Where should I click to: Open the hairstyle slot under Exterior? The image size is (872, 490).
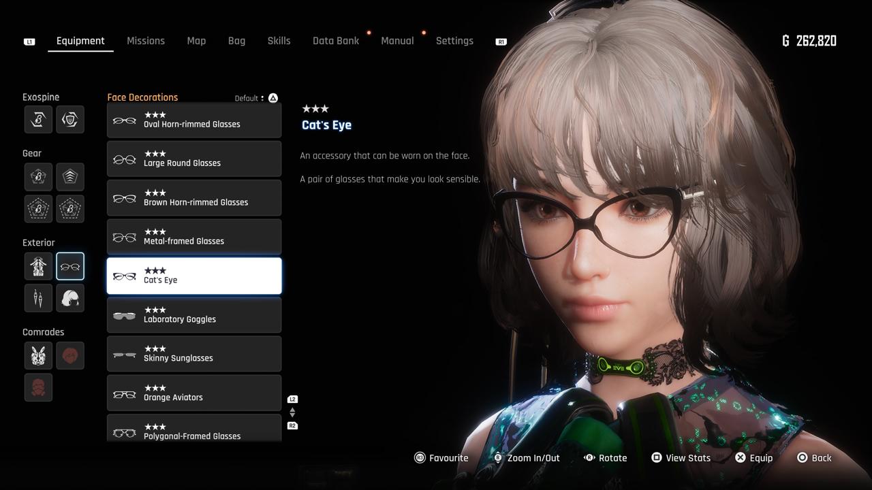click(70, 298)
